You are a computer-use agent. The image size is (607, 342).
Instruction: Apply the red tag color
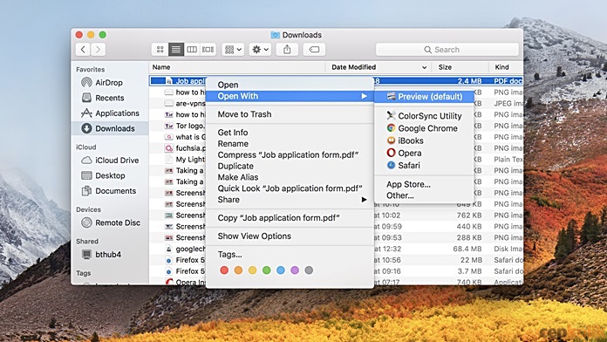pos(224,270)
